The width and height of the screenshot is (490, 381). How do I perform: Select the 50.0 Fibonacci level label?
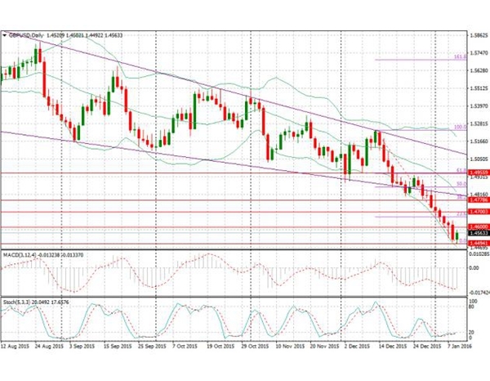click(x=461, y=184)
